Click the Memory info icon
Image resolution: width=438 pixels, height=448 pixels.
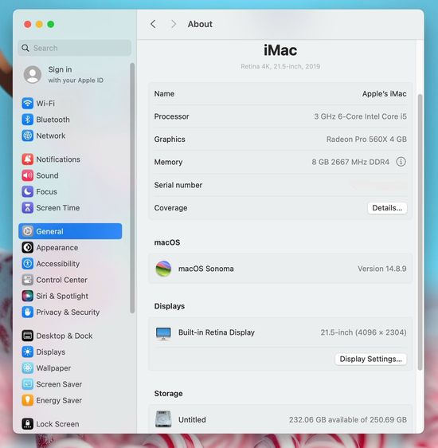pyautogui.click(x=401, y=162)
